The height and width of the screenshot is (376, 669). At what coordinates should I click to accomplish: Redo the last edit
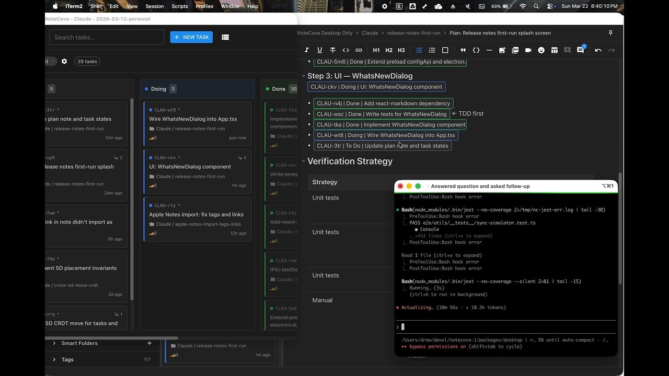point(612,50)
